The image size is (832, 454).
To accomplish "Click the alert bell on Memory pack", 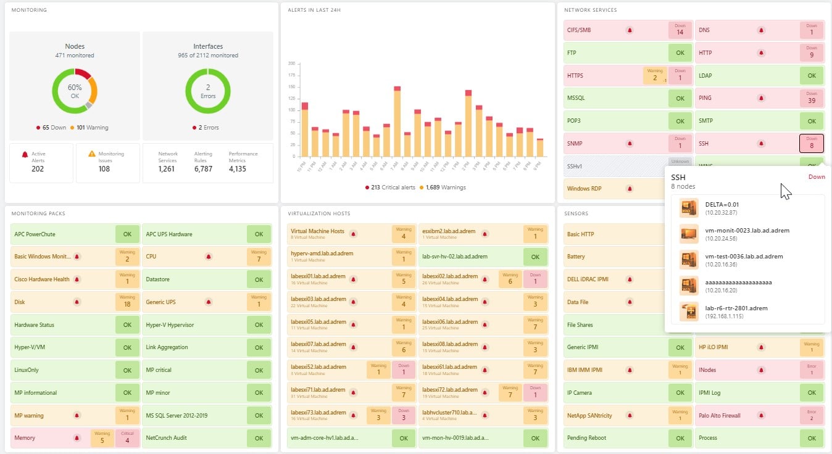I will tap(77, 438).
